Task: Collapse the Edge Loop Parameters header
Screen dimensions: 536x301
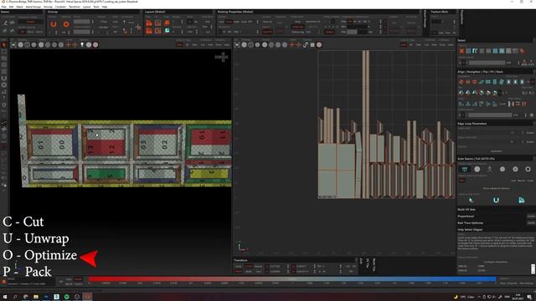Action: (496, 124)
